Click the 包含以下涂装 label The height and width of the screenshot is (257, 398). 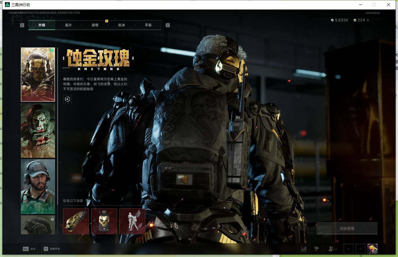73,201
